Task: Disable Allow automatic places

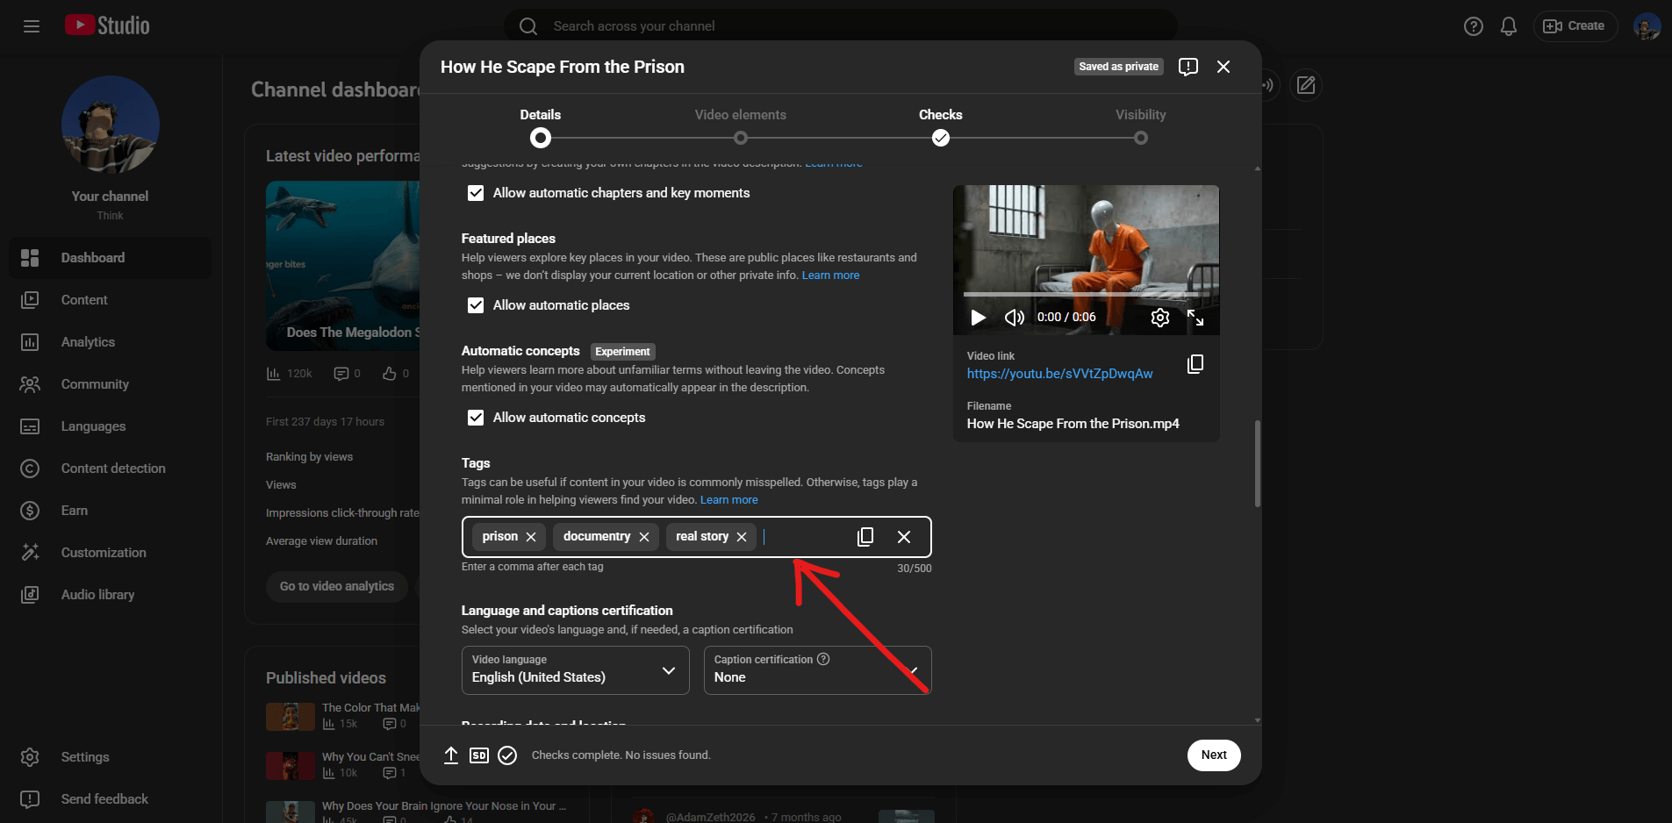Action: coord(476,305)
